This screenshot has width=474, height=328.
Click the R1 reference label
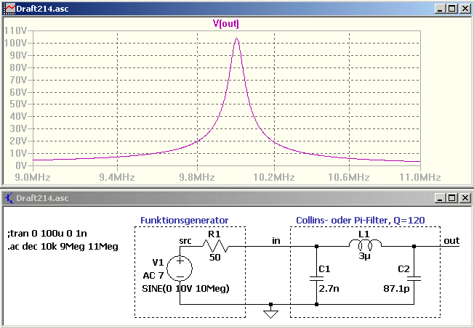click(214, 234)
